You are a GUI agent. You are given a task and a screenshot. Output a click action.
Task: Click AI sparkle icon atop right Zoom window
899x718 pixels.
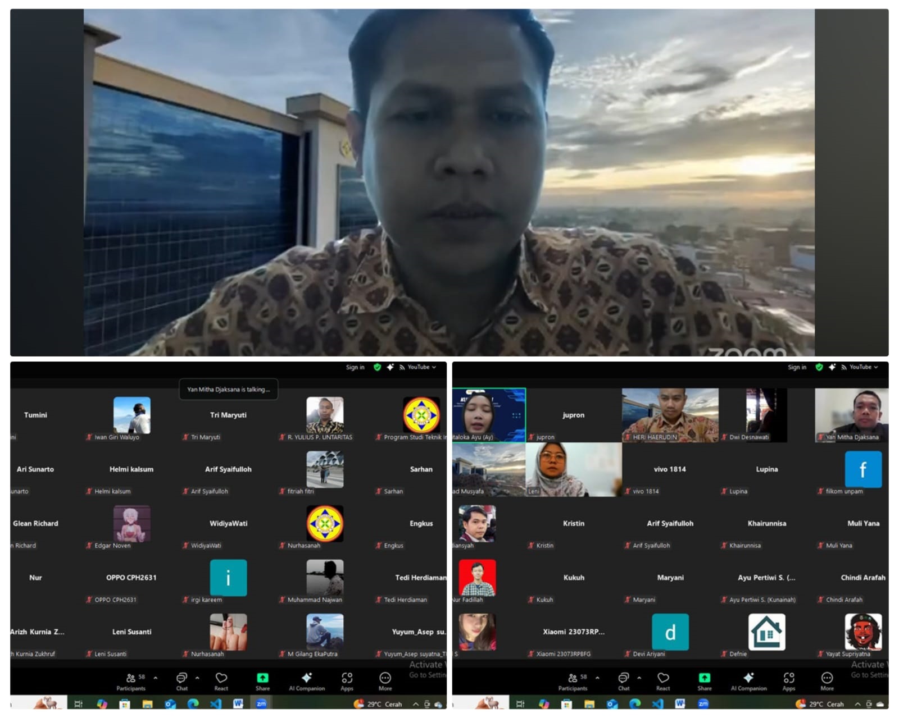click(832, 367)
